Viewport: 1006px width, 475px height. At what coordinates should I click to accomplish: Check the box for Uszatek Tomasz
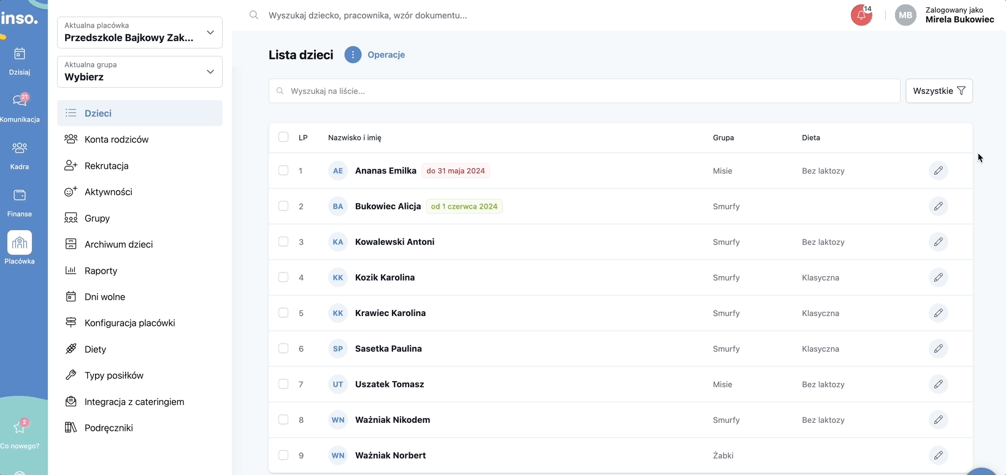(x=283, y=384)
